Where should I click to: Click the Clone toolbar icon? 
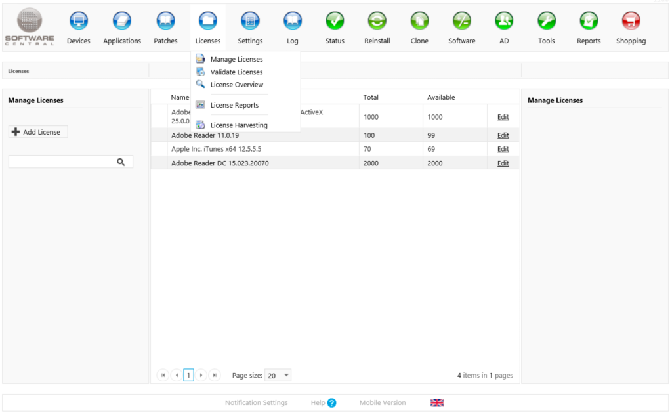click(419, 20)
